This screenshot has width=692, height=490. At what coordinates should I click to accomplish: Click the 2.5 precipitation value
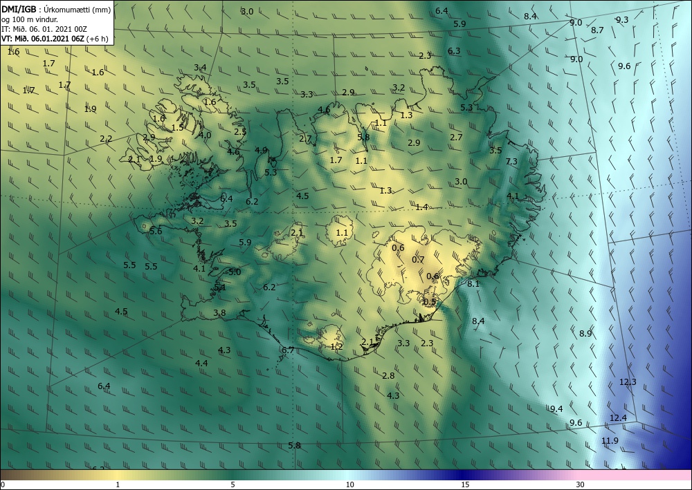point(240,132)
